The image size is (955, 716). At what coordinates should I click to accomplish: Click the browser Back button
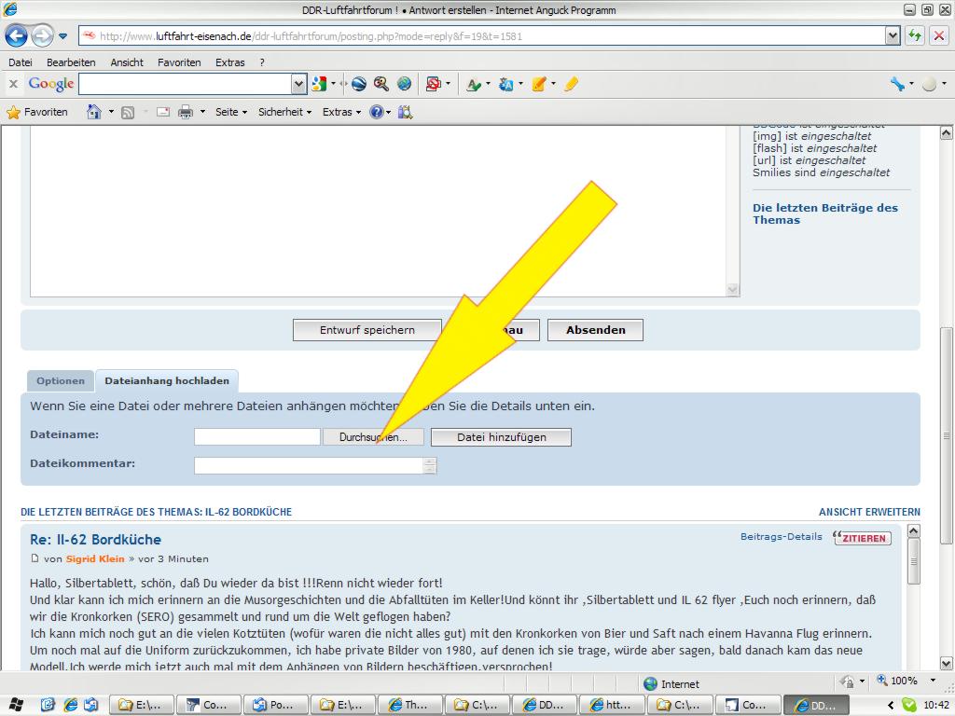tap(16, 36)
